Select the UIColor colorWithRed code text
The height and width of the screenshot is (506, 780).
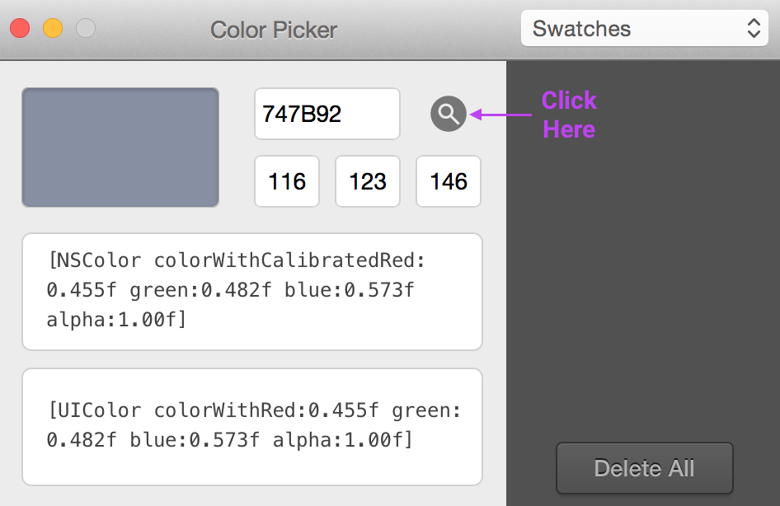[252, 424]
